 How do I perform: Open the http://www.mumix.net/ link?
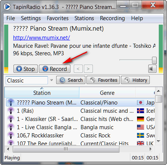point(42,38)
